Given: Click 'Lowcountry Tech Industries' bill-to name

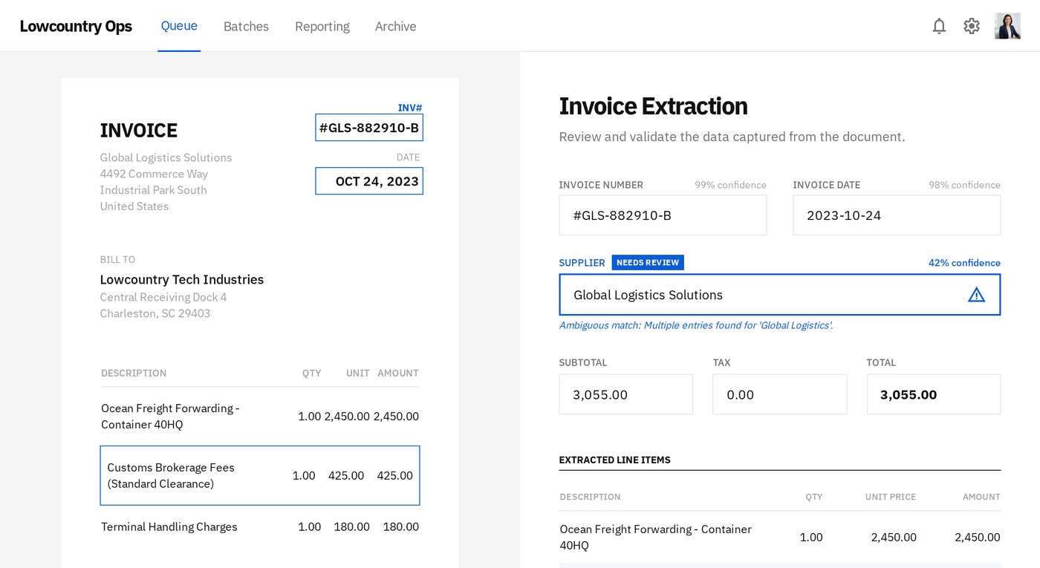Looking at the screenshot, I should tap(182, 280).
